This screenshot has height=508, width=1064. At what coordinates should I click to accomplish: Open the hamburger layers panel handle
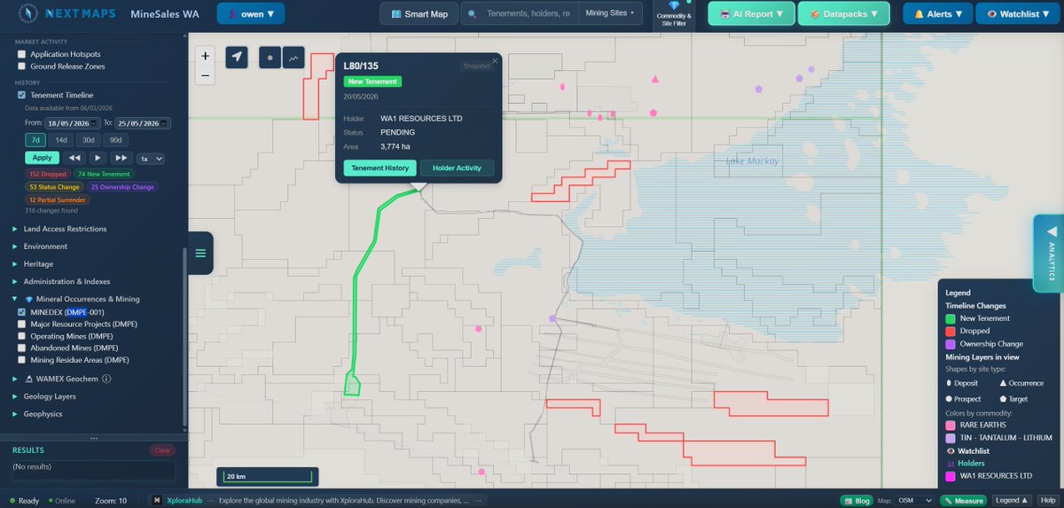200,254
